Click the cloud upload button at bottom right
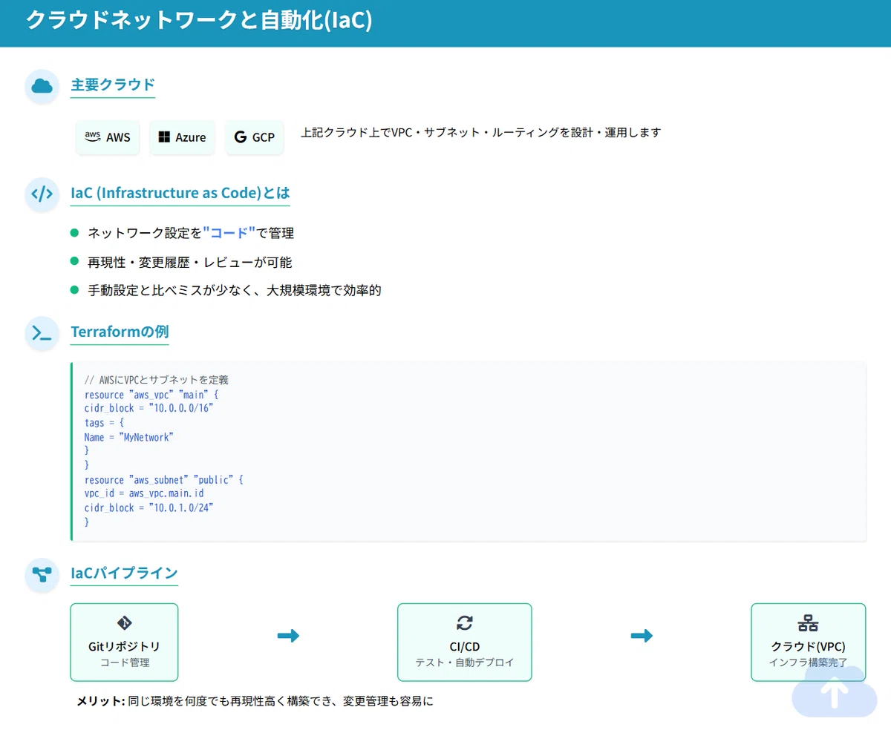891x733 pixels. 835,692
